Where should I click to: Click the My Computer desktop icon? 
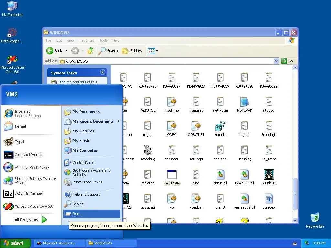coord(12,8)
